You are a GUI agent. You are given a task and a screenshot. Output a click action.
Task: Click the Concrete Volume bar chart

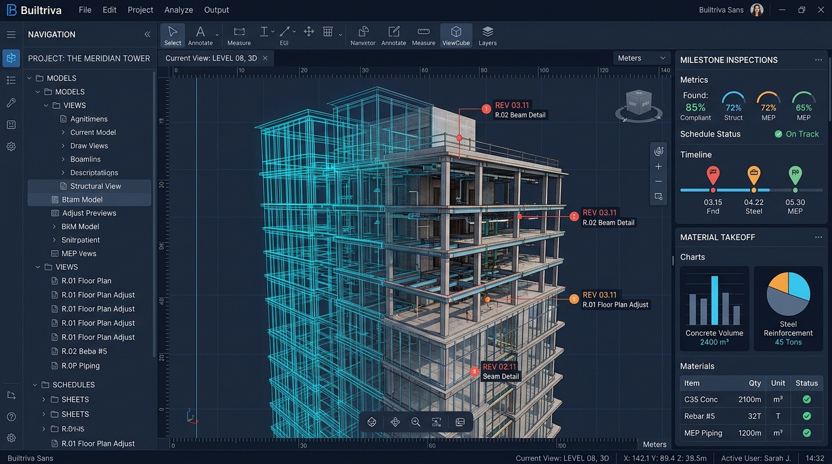714,301
